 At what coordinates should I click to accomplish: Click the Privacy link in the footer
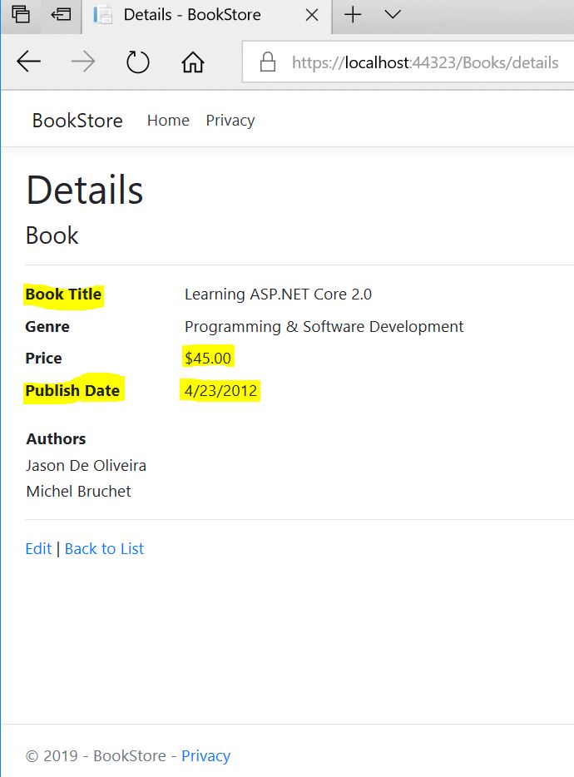205,756
